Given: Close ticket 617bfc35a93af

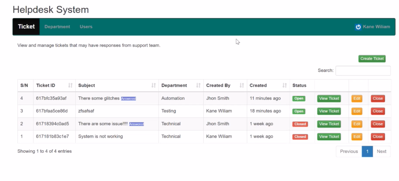Looking at the screenshot, I should pyautogui.click(x=378, y=98).
